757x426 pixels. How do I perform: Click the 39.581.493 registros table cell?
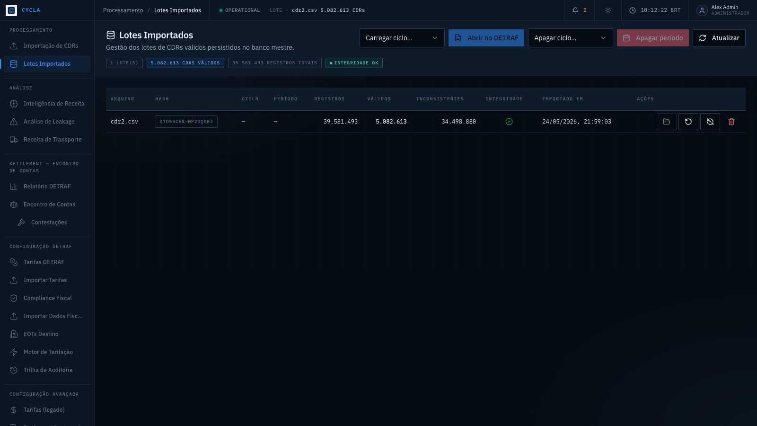(x=341, y=122)
